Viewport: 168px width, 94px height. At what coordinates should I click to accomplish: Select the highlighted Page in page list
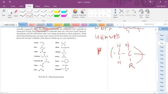pos(162,43)
